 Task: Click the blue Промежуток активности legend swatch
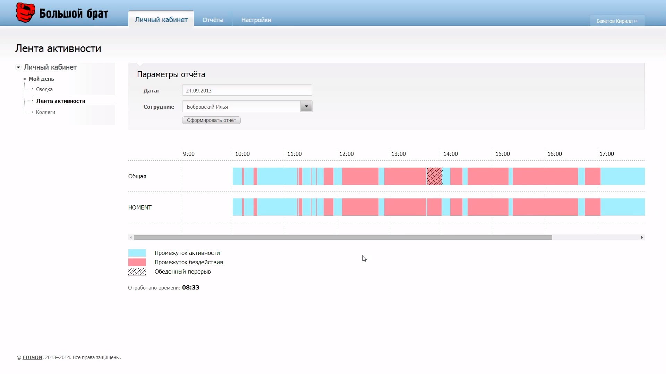[137, 253]
